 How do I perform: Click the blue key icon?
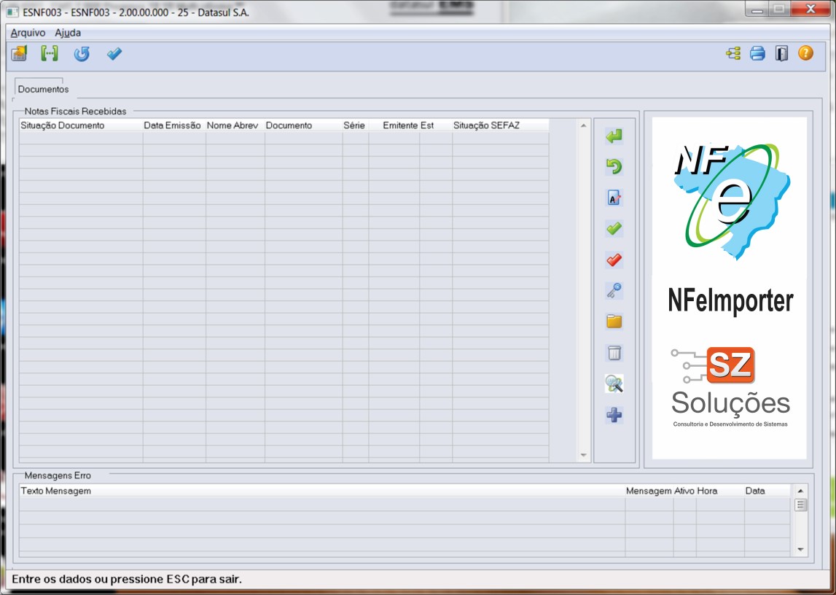coord(614,290)
